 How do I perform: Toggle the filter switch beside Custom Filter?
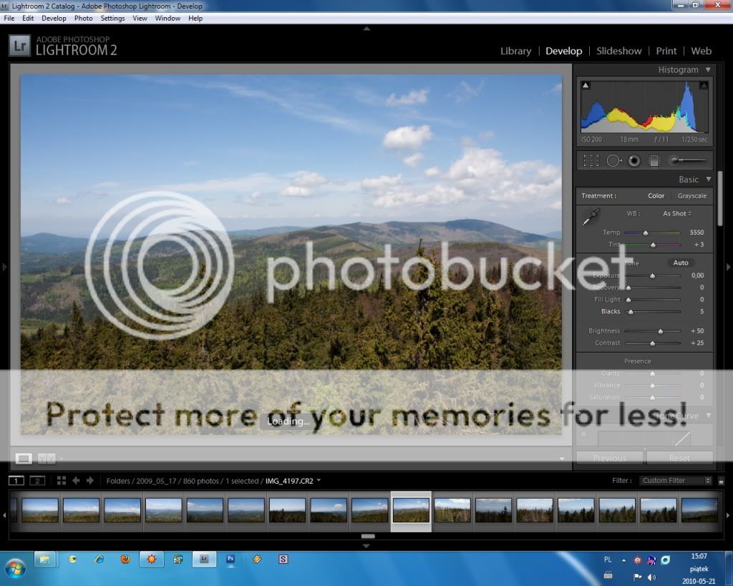point(722,480)
